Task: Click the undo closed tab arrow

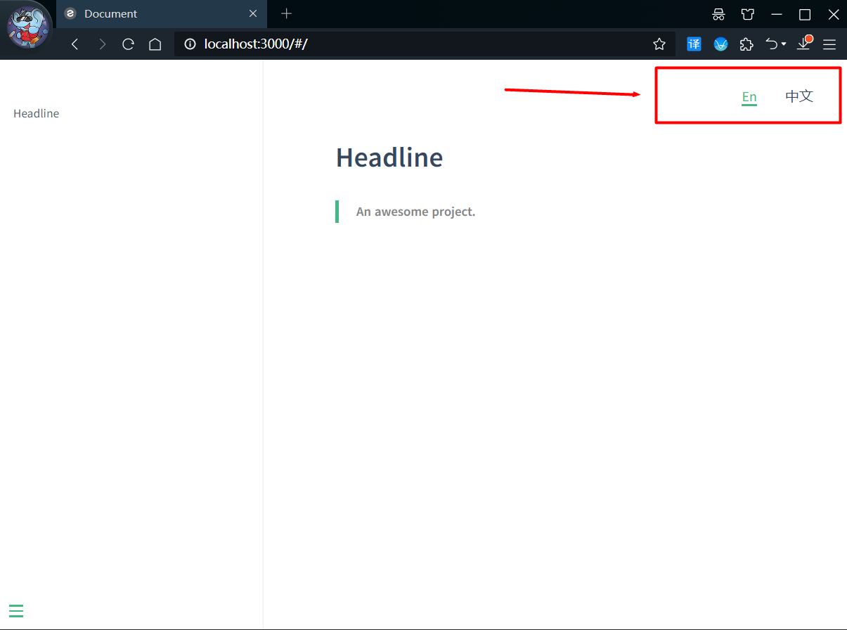Action: [x=772, y=44]
